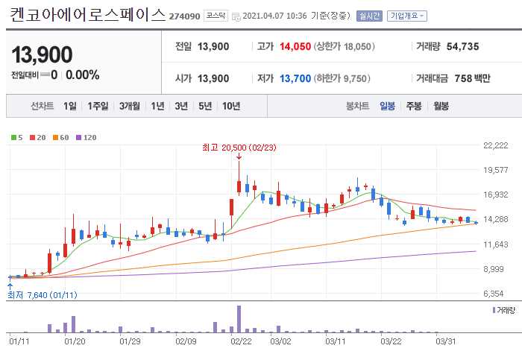
Task: Click the volume value 54,735
Action: [x=463, y=46]
